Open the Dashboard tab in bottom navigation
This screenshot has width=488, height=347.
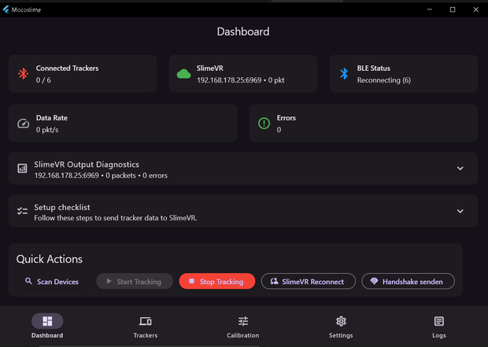click(47, 326)
